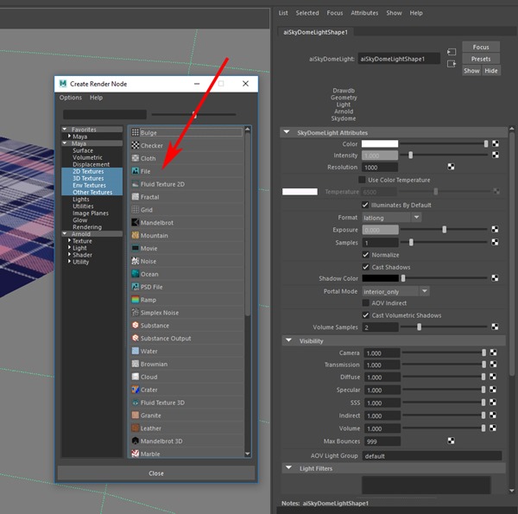518x514 pixels.
Task: Open the Show menu in Attribute Editor
Action: point(395,13)
